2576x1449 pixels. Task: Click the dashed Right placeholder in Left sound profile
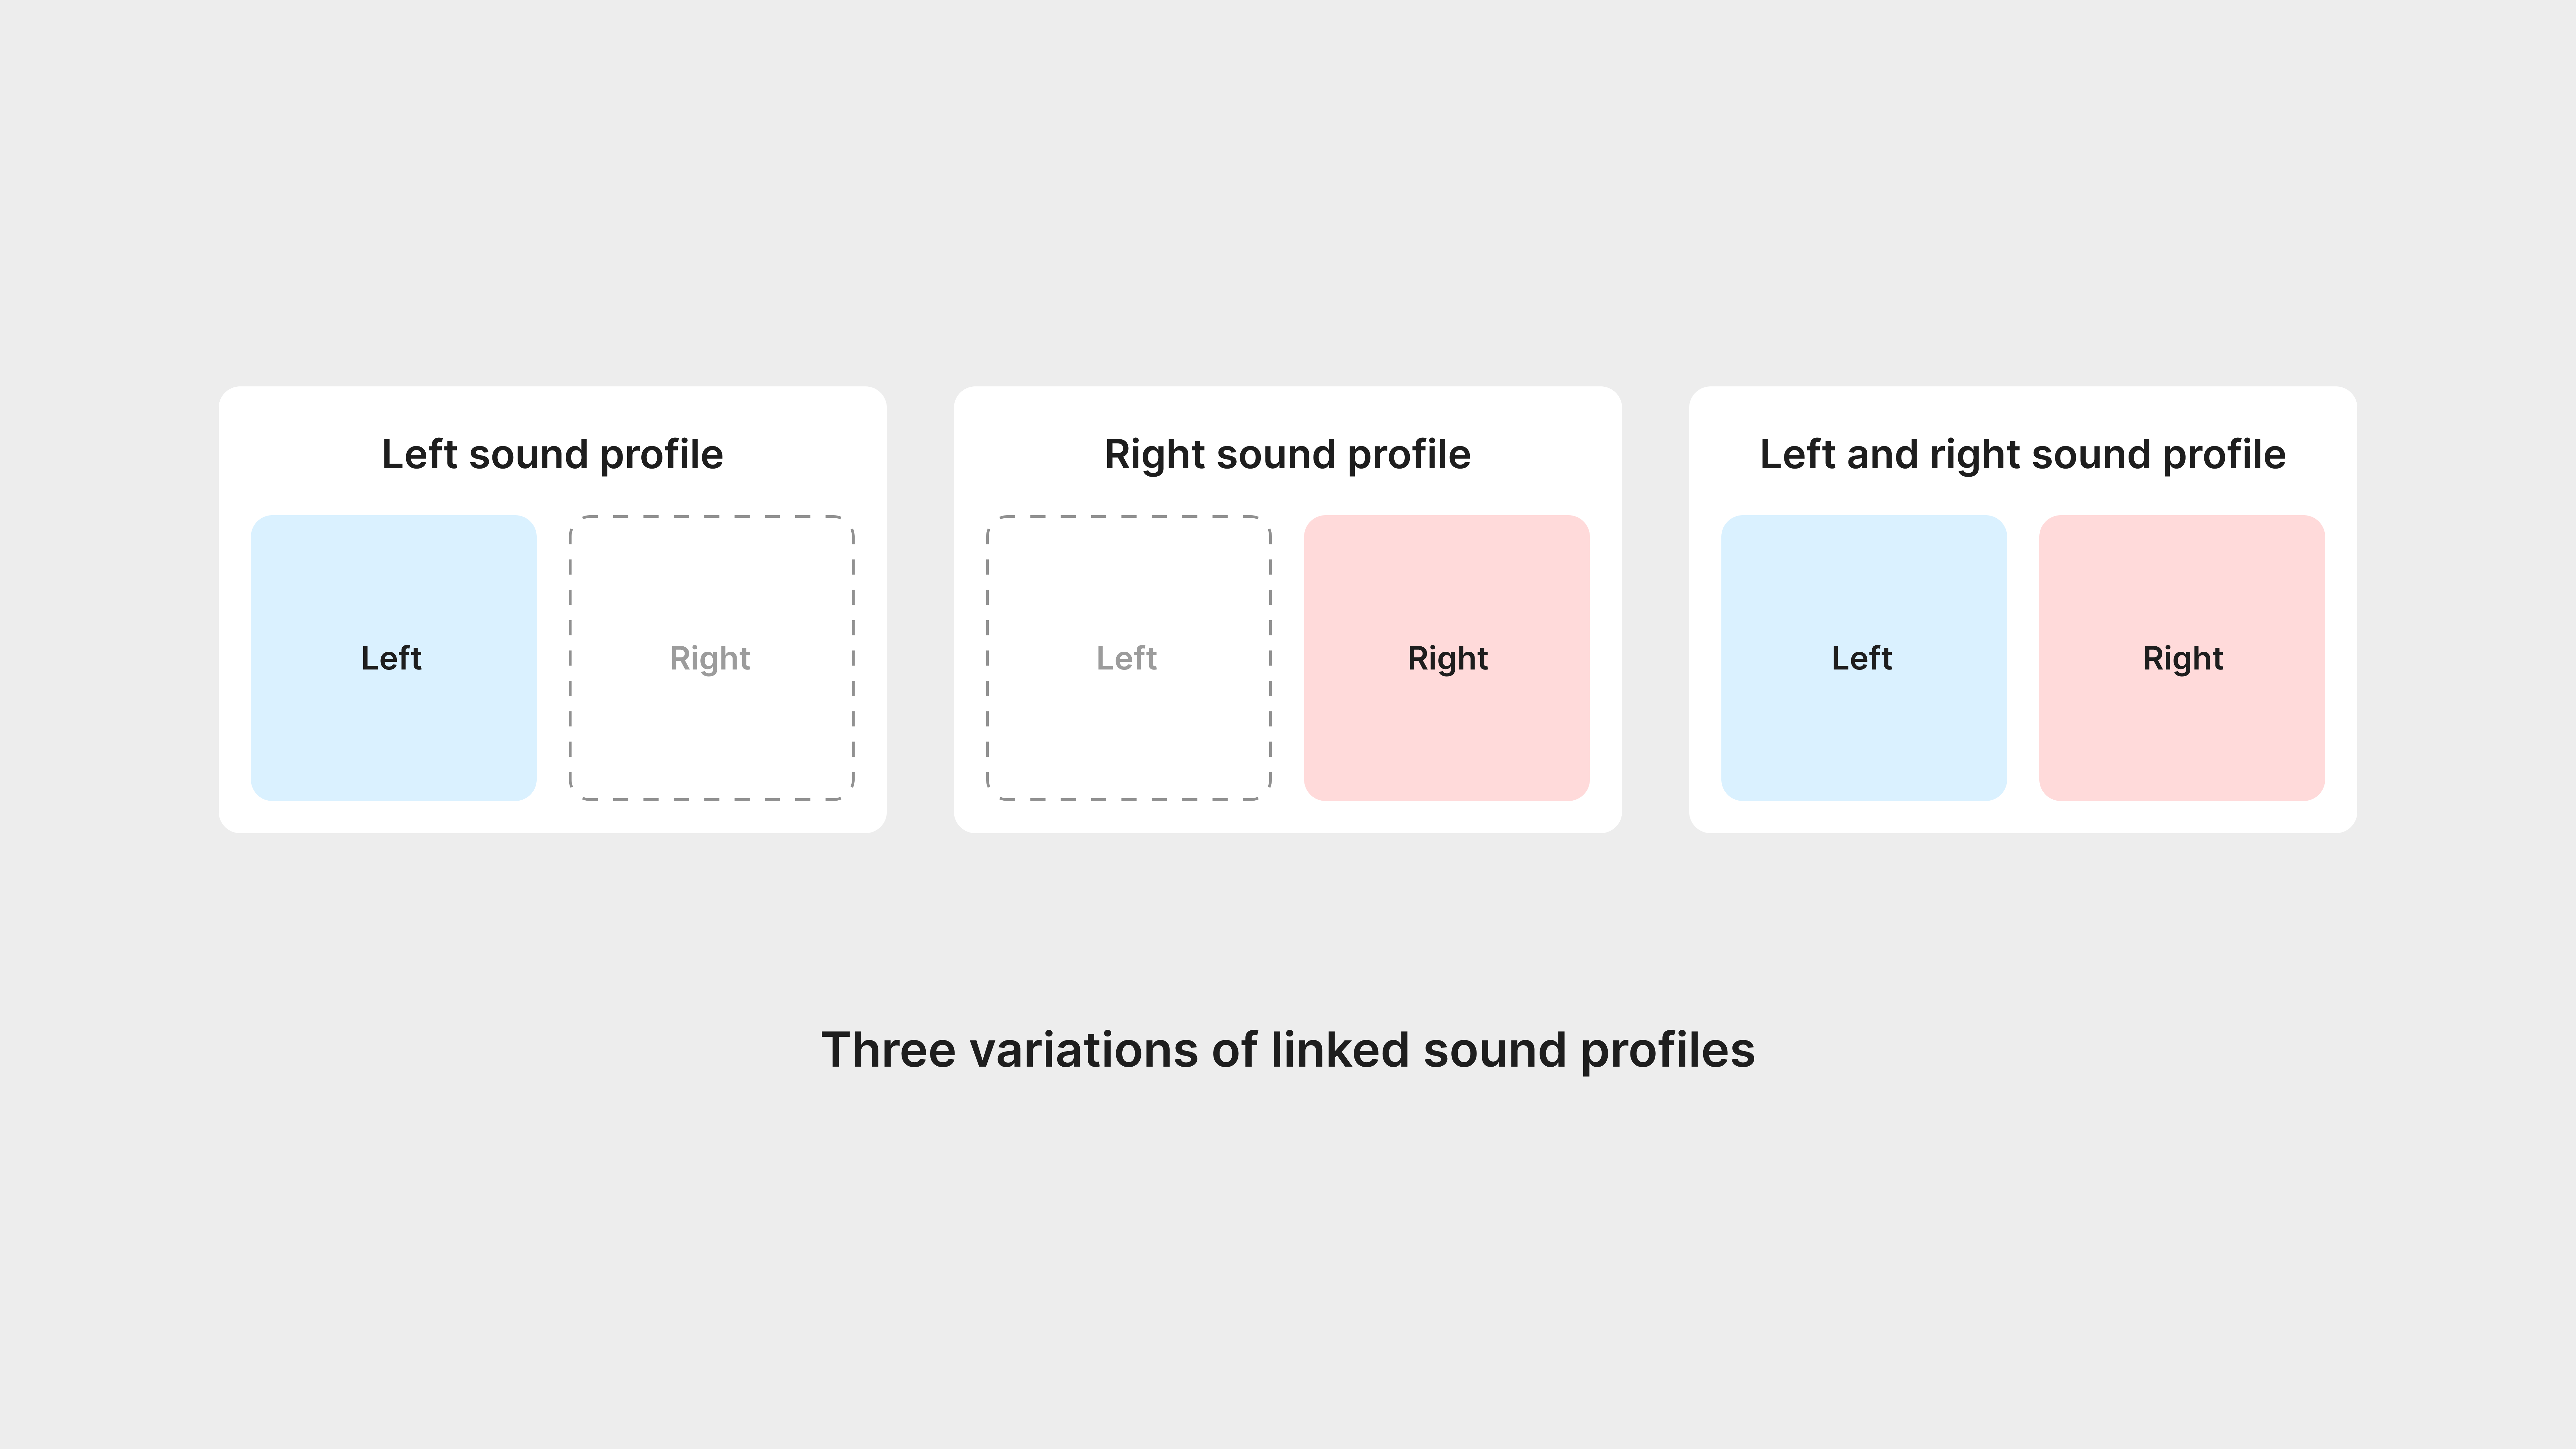tap(711, 658)
